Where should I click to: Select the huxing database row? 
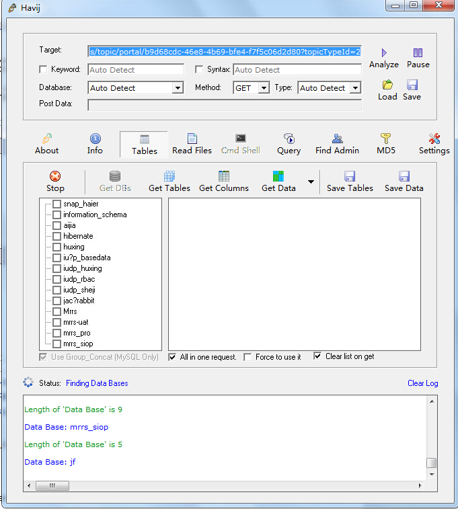[74, 247]
